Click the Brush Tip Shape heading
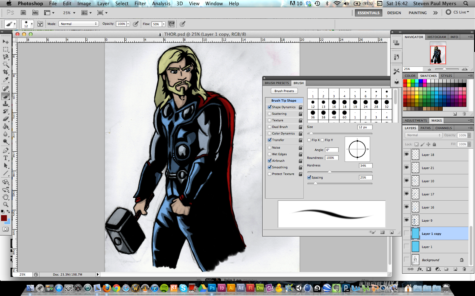Viewport: 475px width, 296px height. [x=284, y=101]
